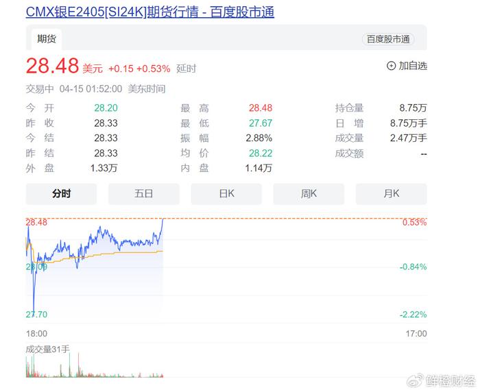Click the plus icon next to 加自选

point(391,66)
